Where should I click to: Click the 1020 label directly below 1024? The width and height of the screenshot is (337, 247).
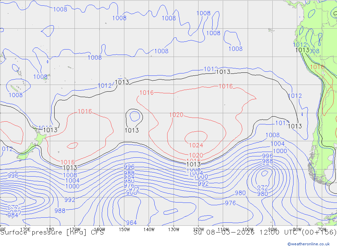(x=196, y=155)
